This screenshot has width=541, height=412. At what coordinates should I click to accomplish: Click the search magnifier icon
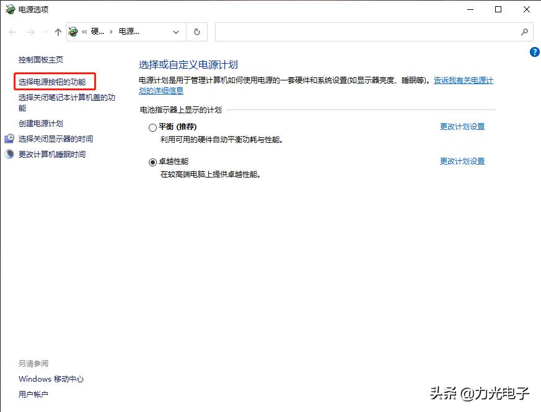pyautogui.click(x=524, y=32)
